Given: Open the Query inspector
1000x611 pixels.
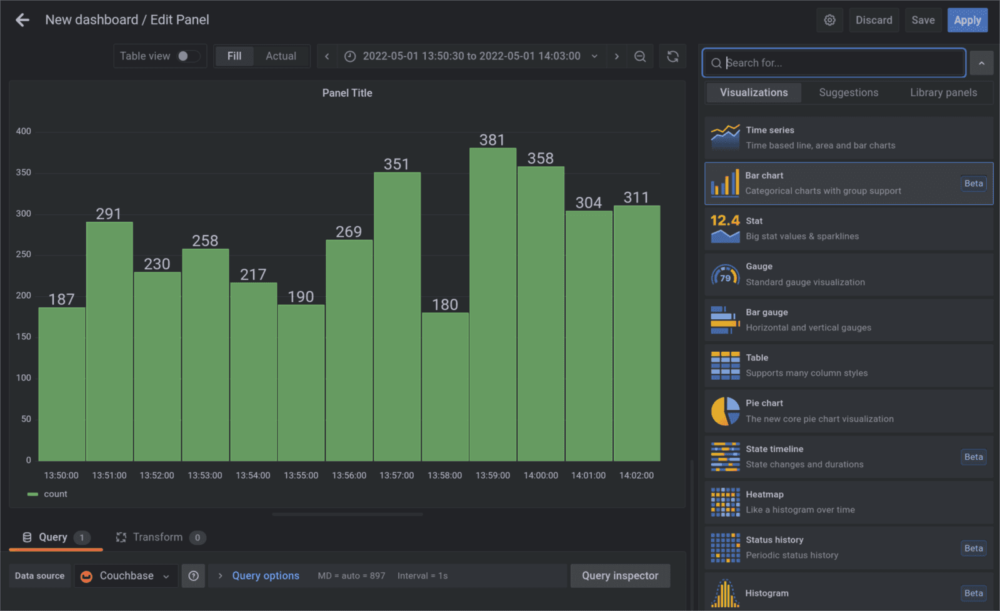Looking at the screenshot, I should (x=620, y=575).
